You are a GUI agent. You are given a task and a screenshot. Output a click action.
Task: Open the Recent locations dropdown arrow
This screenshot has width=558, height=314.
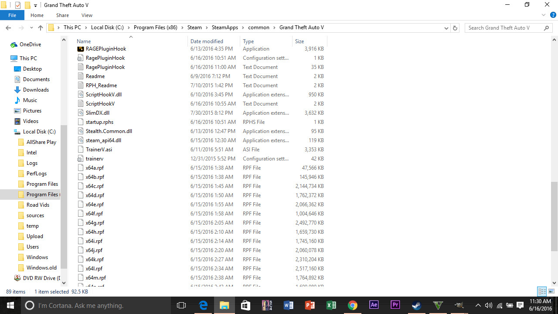(31, 28)
